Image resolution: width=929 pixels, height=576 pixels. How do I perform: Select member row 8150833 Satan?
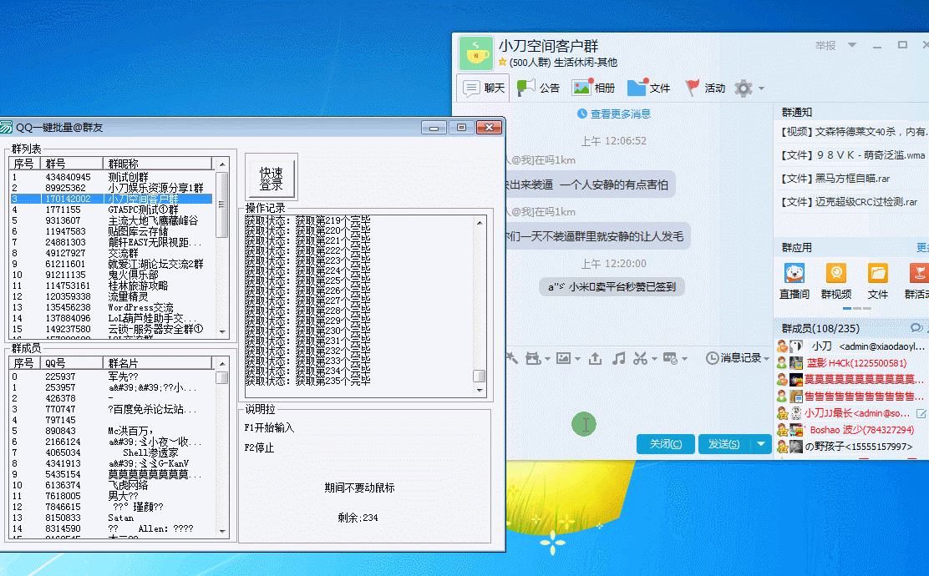click(111, 518)
